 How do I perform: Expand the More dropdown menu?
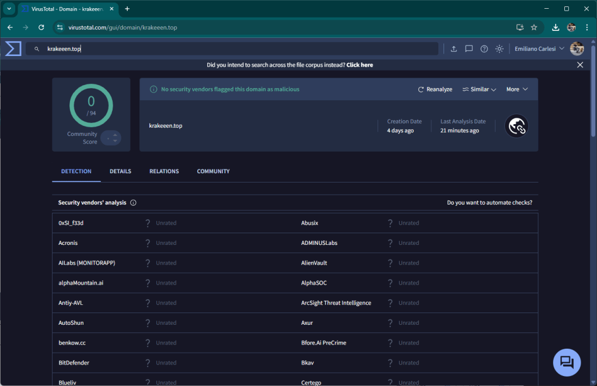(517, 89)
